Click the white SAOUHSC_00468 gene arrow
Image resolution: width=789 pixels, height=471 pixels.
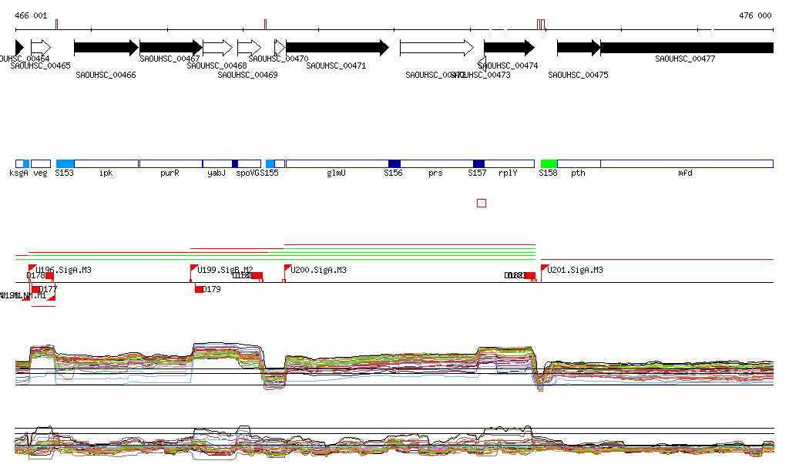(218, 48)
